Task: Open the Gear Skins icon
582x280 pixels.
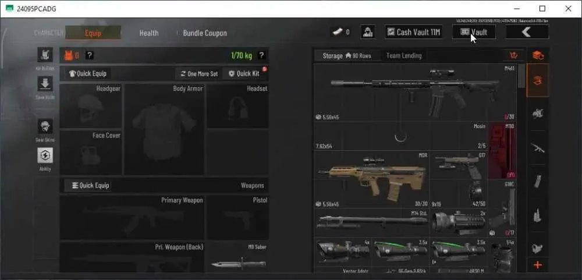Action: click(45, 127)
